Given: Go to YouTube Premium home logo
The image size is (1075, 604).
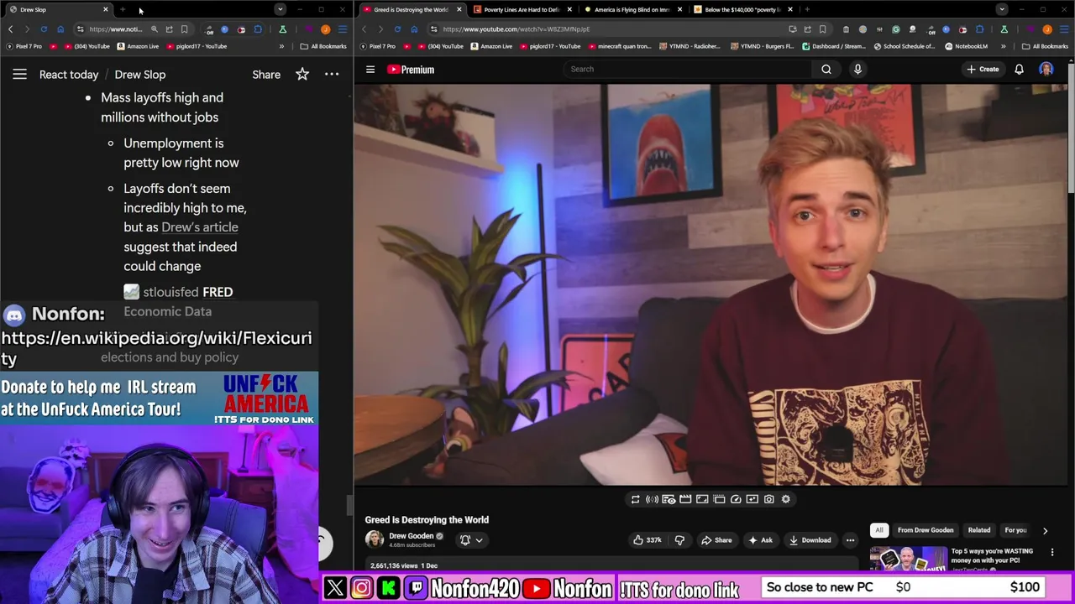Looking at the screenshot, I should pos(411,70).
